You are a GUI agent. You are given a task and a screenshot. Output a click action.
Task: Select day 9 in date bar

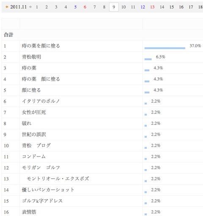coord(114,7)
